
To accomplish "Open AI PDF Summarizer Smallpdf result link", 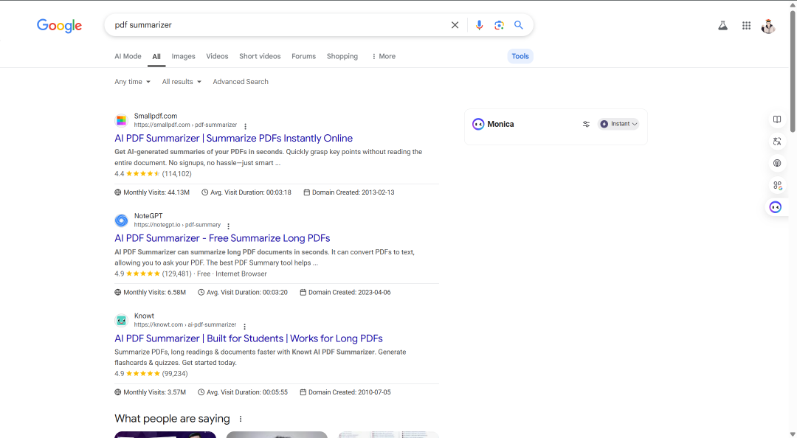I will tap(233, 138).
